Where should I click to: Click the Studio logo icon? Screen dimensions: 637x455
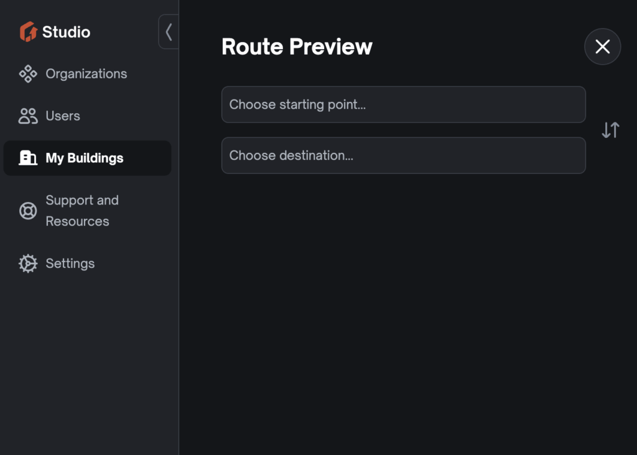click(x=28, y=32)
